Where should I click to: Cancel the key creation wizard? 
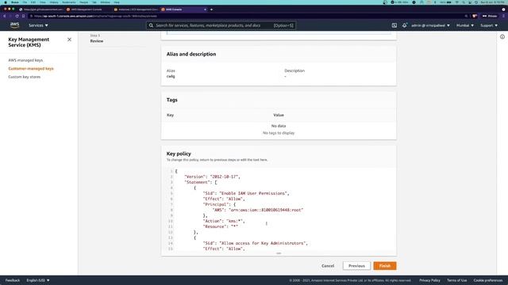click(x=328, y=266)
